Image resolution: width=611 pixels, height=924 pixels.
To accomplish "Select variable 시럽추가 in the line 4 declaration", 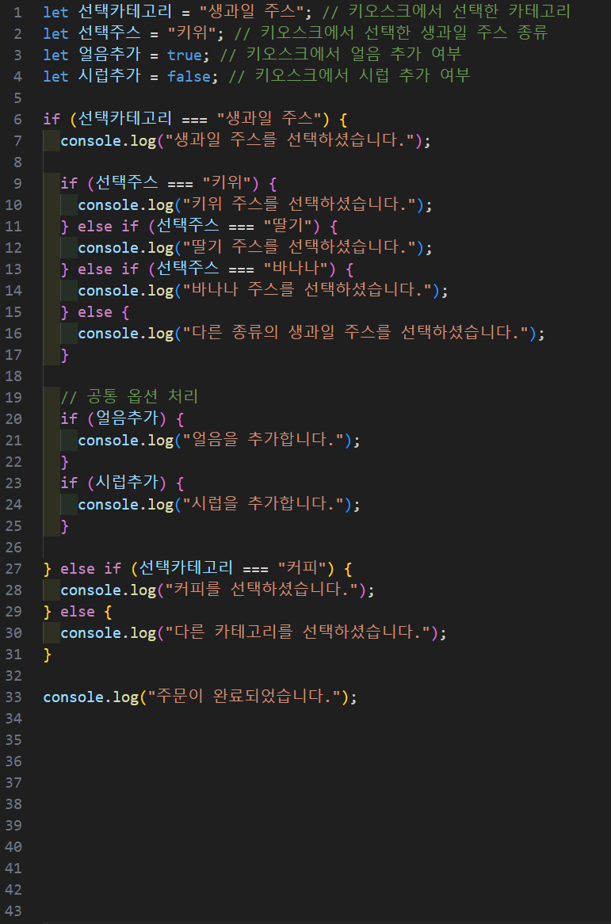I will (109, 76).
